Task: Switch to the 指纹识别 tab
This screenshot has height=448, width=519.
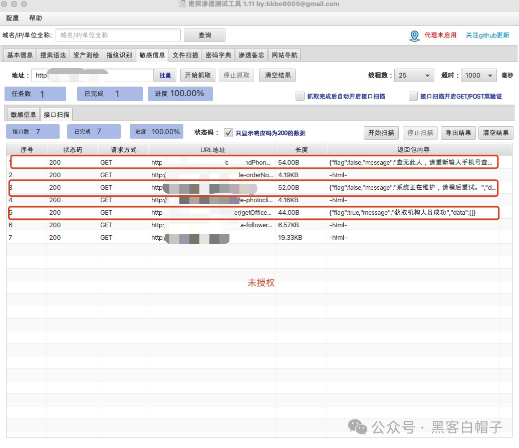Action: [119, 55]
